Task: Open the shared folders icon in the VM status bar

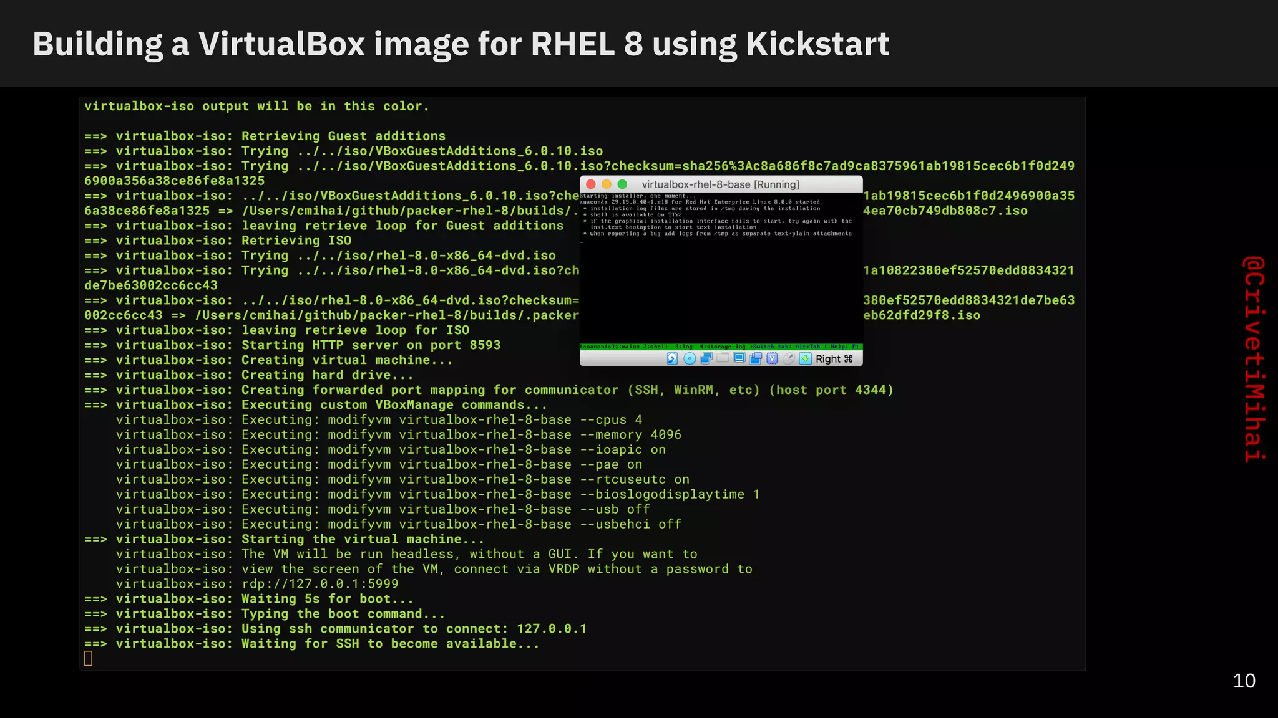Action: [723, 358]
